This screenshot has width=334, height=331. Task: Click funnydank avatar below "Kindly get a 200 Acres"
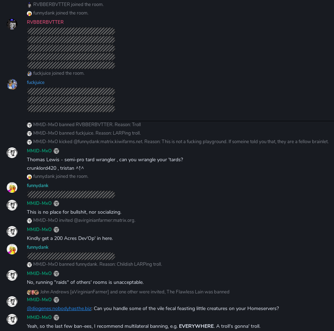tap(12, 249)
